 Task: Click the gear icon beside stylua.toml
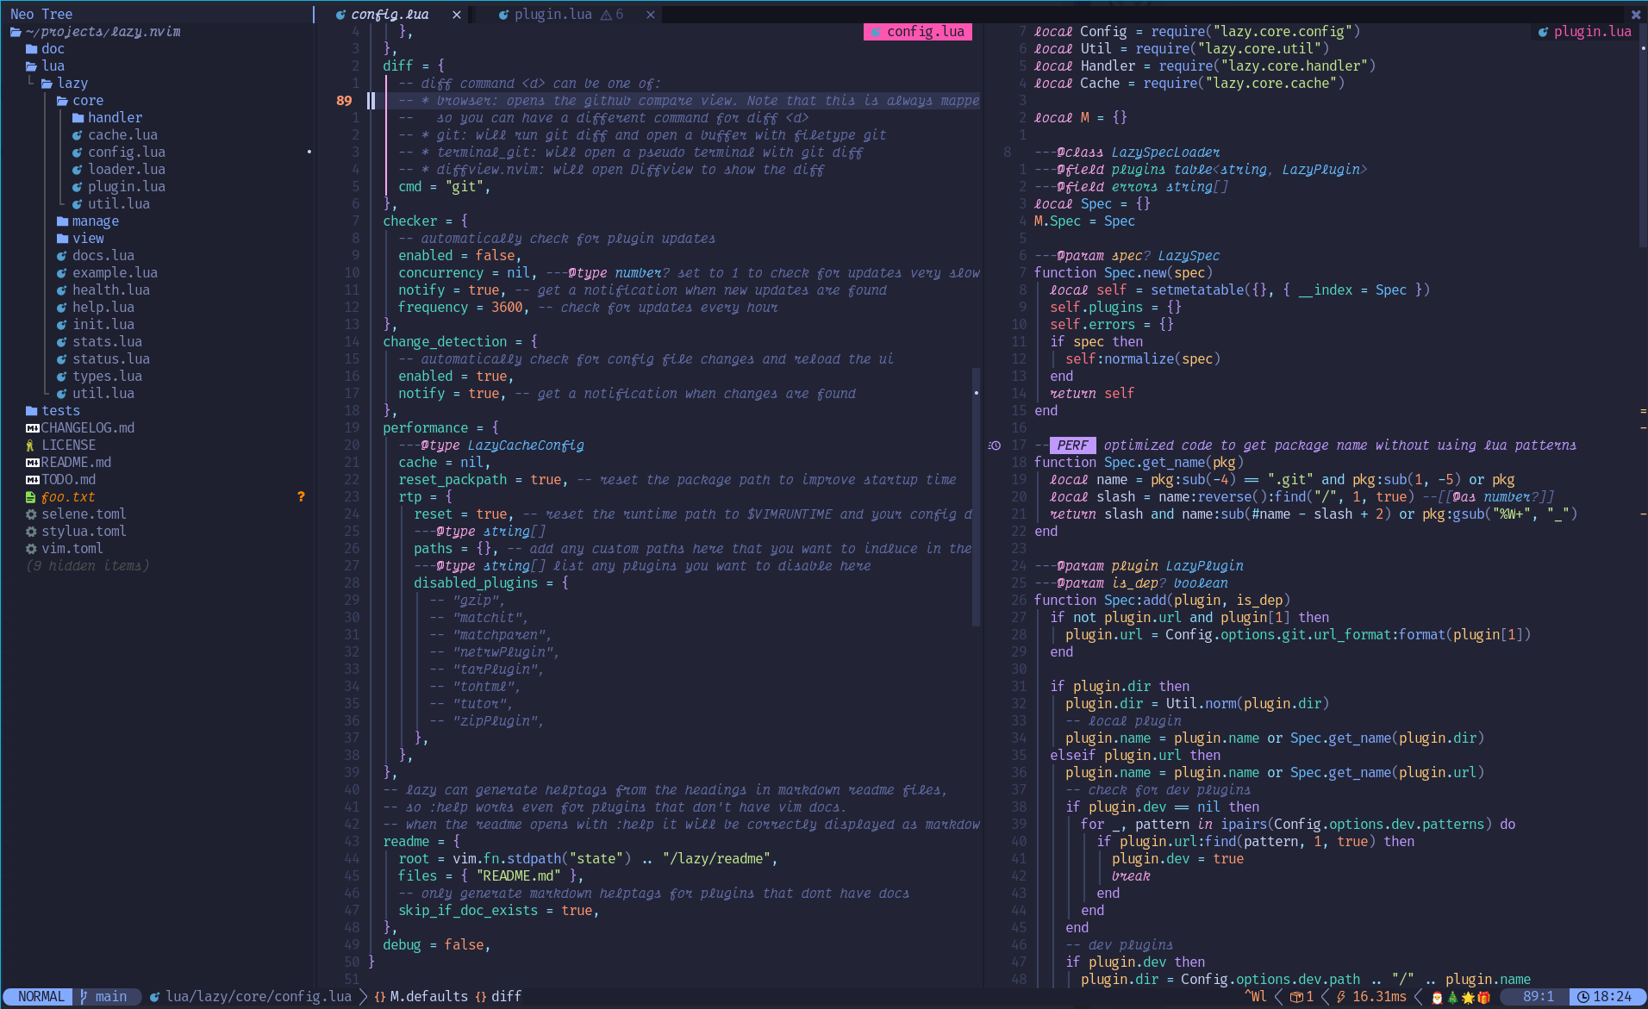point(31,532)
